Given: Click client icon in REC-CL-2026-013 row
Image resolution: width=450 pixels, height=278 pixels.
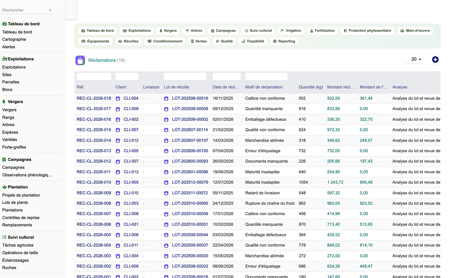Looking at the screenshot, I should point(118,151).
